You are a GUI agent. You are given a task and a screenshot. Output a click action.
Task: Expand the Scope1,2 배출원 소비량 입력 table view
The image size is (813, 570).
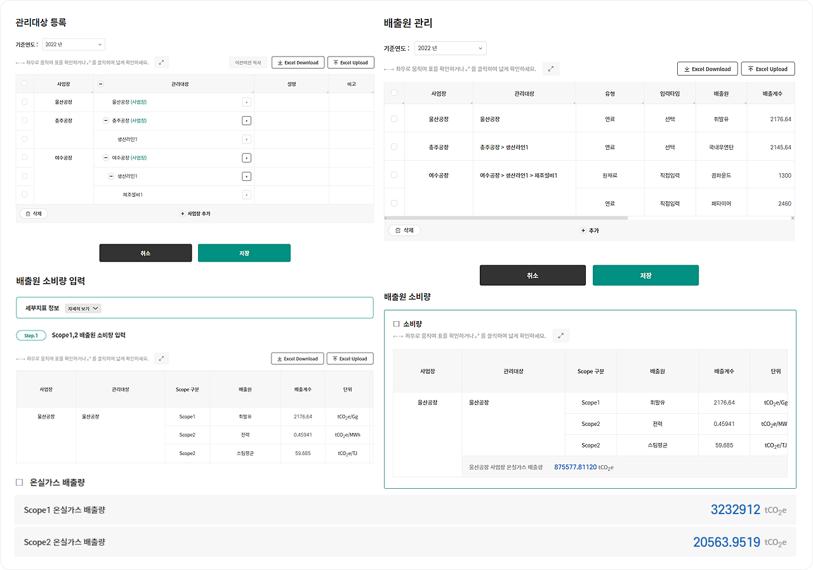tap(162, 358)
